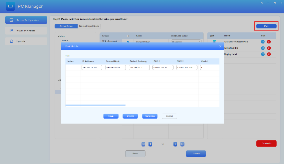Open Modify IP & Reset section
Image resolution: width=284 pixels, height=164 pixels.
coord(26,30)
